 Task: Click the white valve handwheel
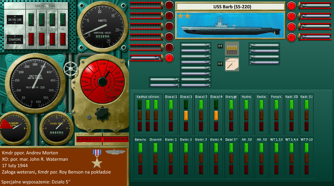(x=70, y=68)
